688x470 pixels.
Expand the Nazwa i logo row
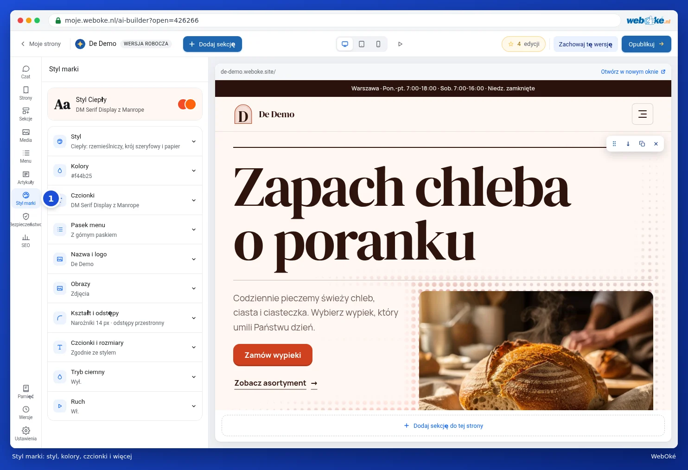click(125, 259)
